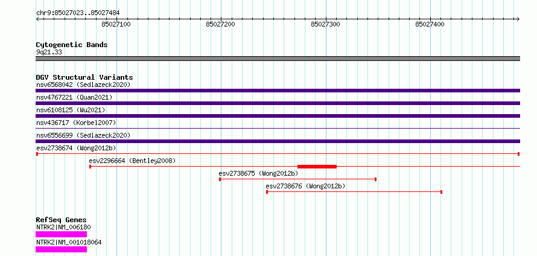Select the magenta exon bar of NM_001018064
The image size is (537, 256).
coord(62,249)
